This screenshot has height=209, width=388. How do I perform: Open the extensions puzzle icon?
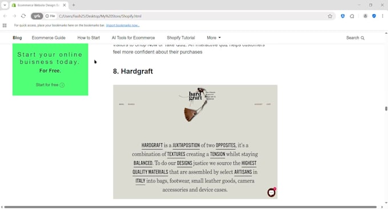(x=352, y=16)
